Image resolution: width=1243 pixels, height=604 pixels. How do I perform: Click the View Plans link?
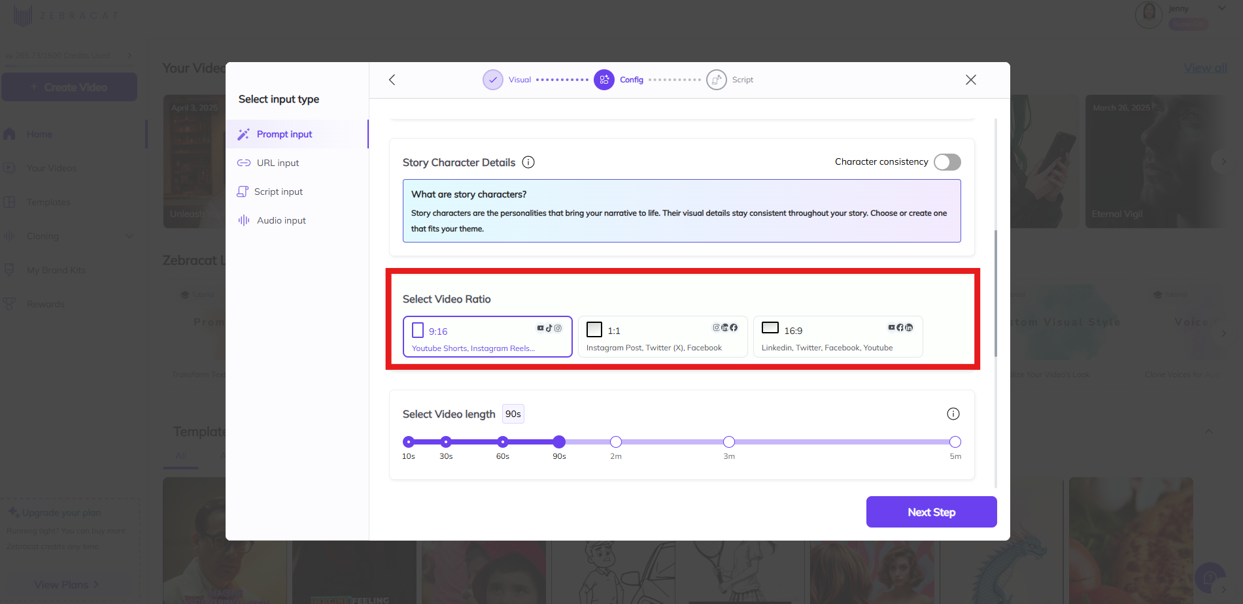point(67,584)
